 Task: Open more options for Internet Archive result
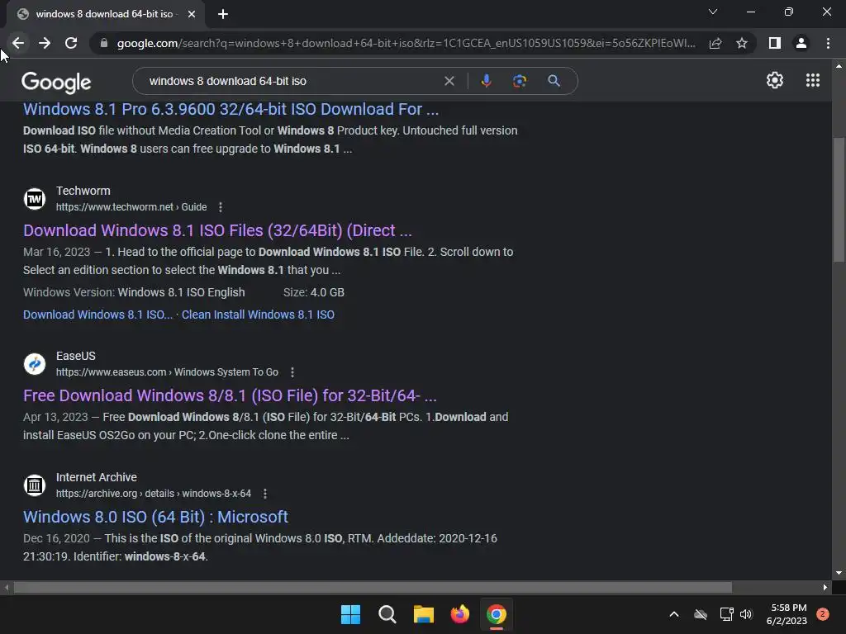[x=264, y=494]
